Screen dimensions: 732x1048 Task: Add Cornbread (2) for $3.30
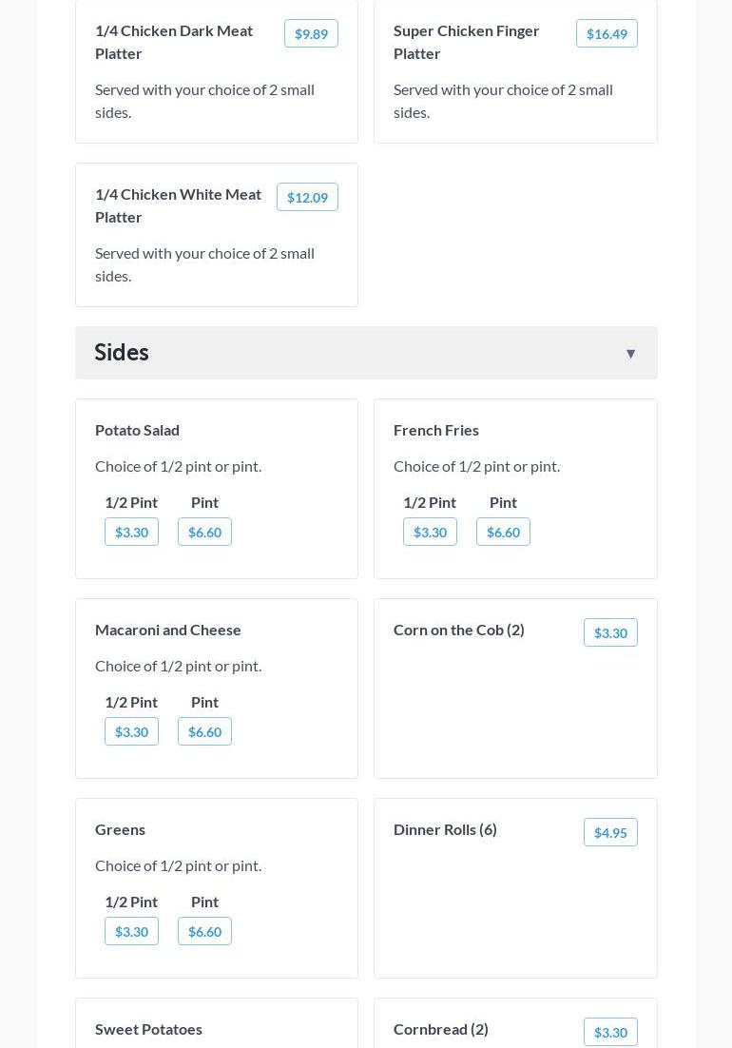pyautogui.click(x=610, y=1033)
